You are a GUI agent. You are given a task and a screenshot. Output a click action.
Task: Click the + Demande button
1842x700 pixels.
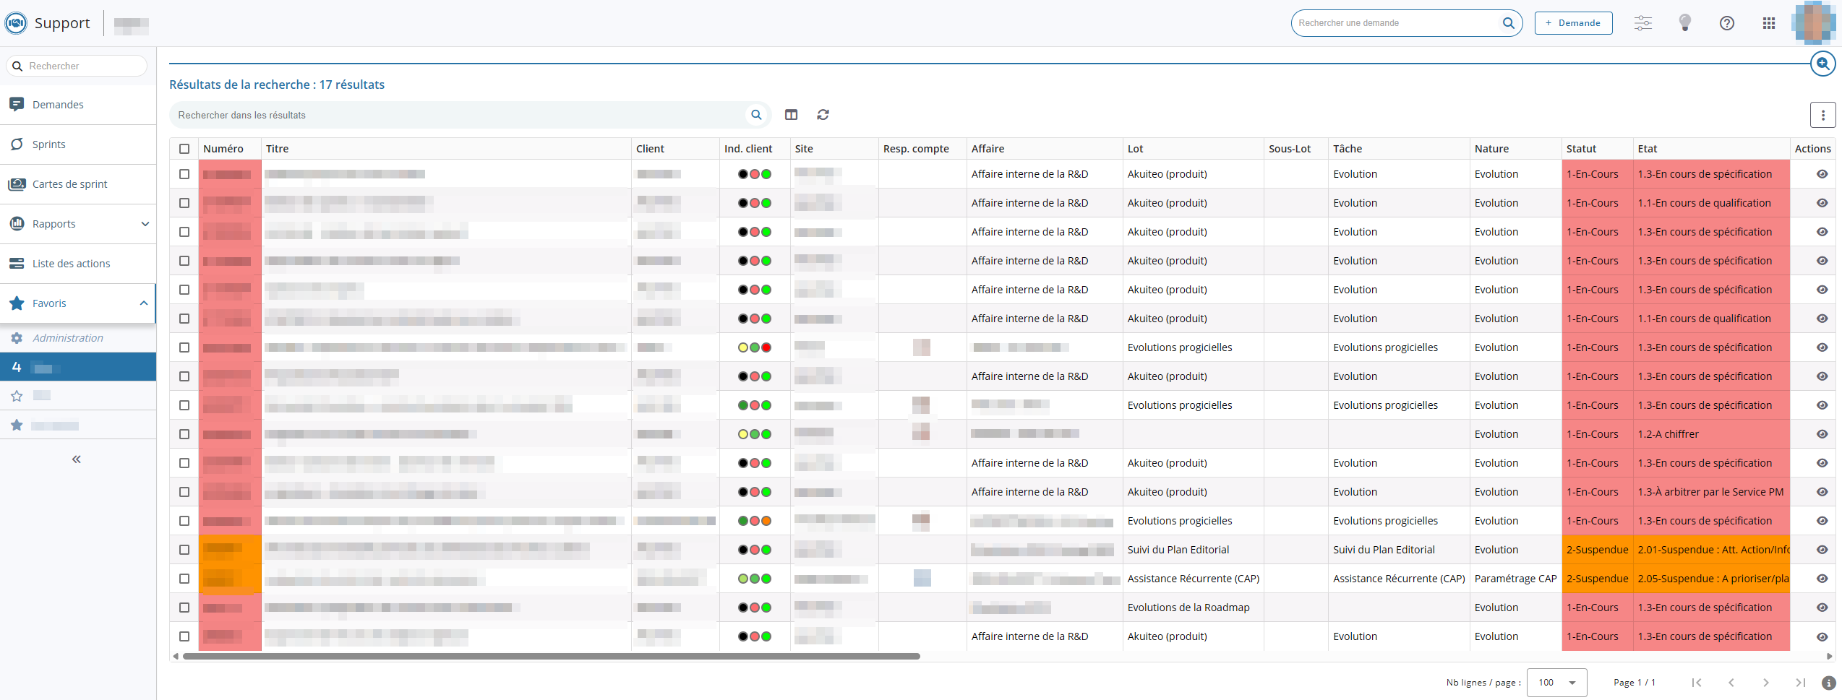point(1573,23)
